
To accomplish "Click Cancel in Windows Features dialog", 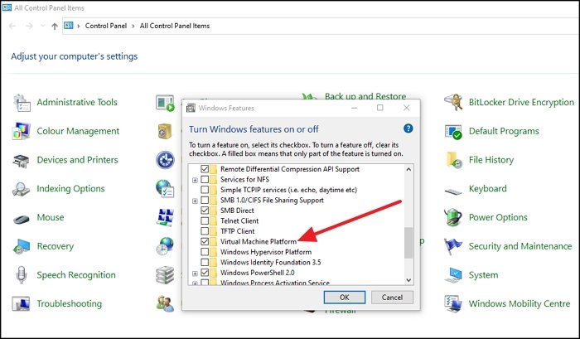I will coord(392,298).
